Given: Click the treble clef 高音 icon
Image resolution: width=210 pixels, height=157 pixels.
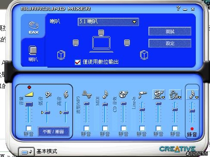Looking at the screenshot, I should click(66, 94).
